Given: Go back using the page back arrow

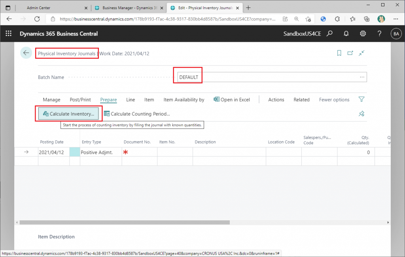Looking at the screenshot, I should [x=26, y=53].
